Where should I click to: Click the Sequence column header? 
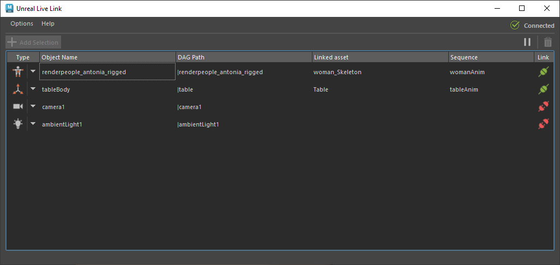[491, 57]
